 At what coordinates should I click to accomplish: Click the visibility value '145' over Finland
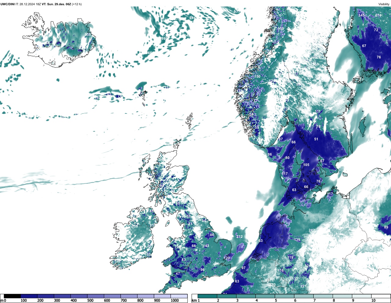(x=362, y=15)
